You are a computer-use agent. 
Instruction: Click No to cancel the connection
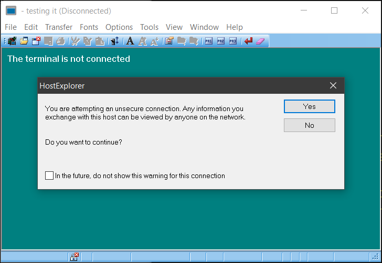click(310, 125)
